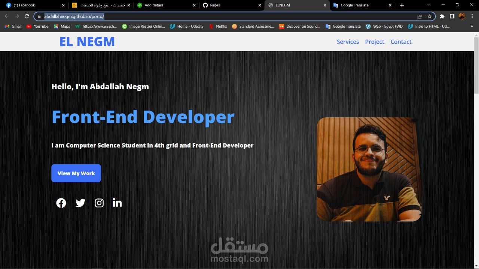The image size is (479, 269).
Task: Close the Facebook tab
Action: [x=63, y=5]
